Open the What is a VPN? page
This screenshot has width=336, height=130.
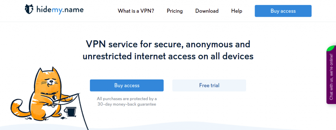[136, 11]
